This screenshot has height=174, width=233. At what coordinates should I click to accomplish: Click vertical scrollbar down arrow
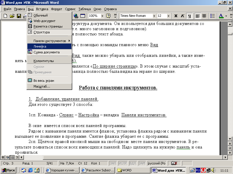pos(230,139)
